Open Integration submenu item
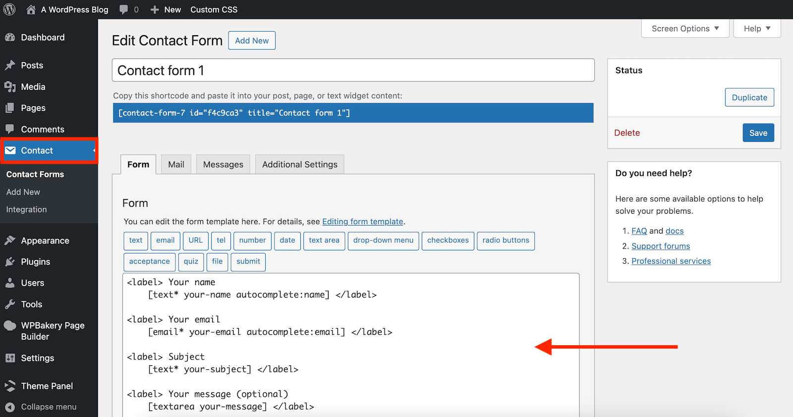Image resolution: width=793 pixels, height=417 pixels. (26, 209)
